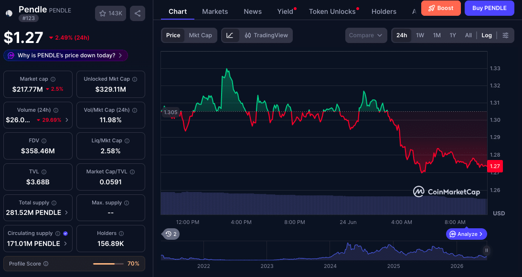Toggle Log scale on chart
Viewport: 522px width, 277px height.
(x=486, y=35)
